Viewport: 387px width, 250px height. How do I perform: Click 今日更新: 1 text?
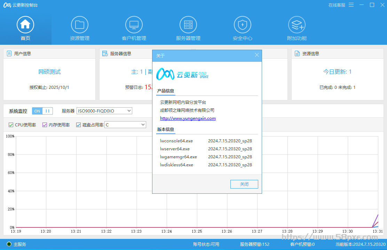[337, 72]
